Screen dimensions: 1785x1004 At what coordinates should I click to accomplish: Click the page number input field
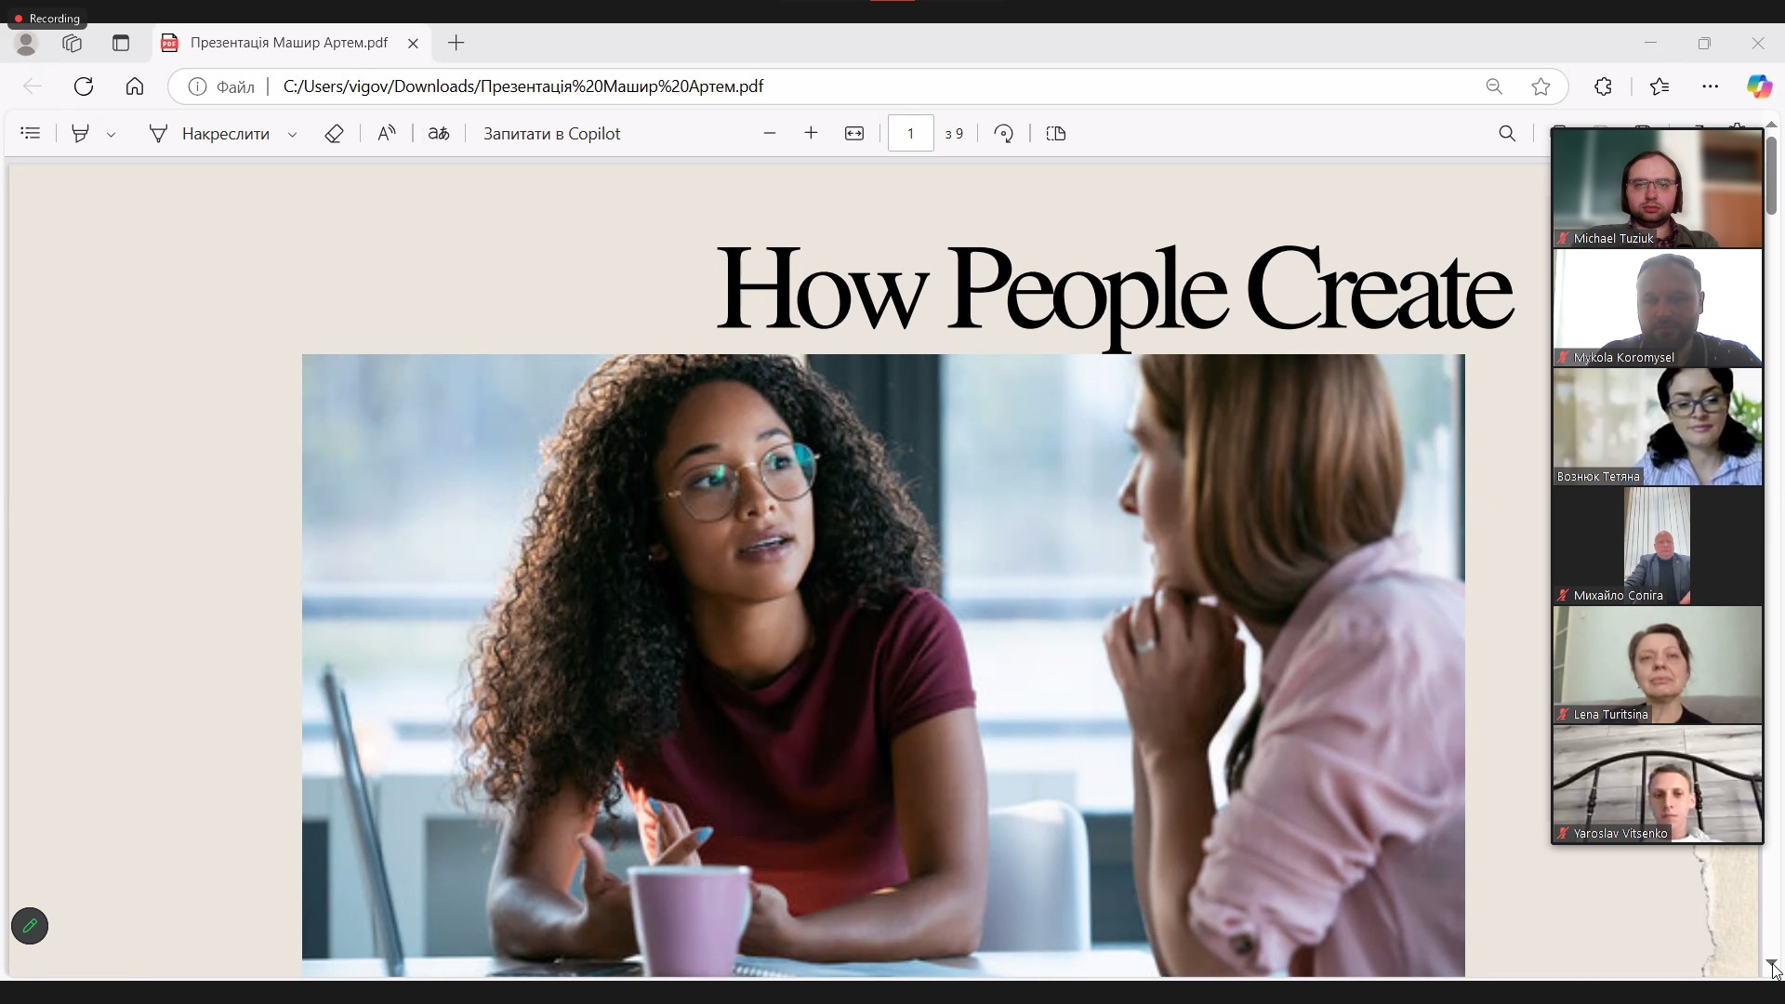click(910, 134)
